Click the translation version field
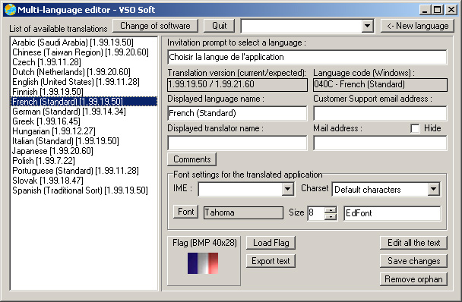462x302 pixels. point(237,84)
